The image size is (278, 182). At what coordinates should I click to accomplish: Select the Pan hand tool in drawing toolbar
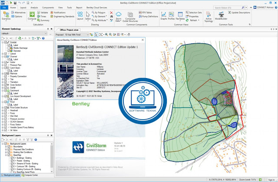coord(129,35)
